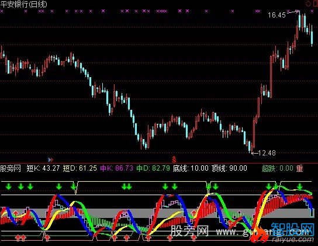This screenshot has height=246, width=318.
Task: Click the diamond icon at chart corner
Action: coord(308,4)
